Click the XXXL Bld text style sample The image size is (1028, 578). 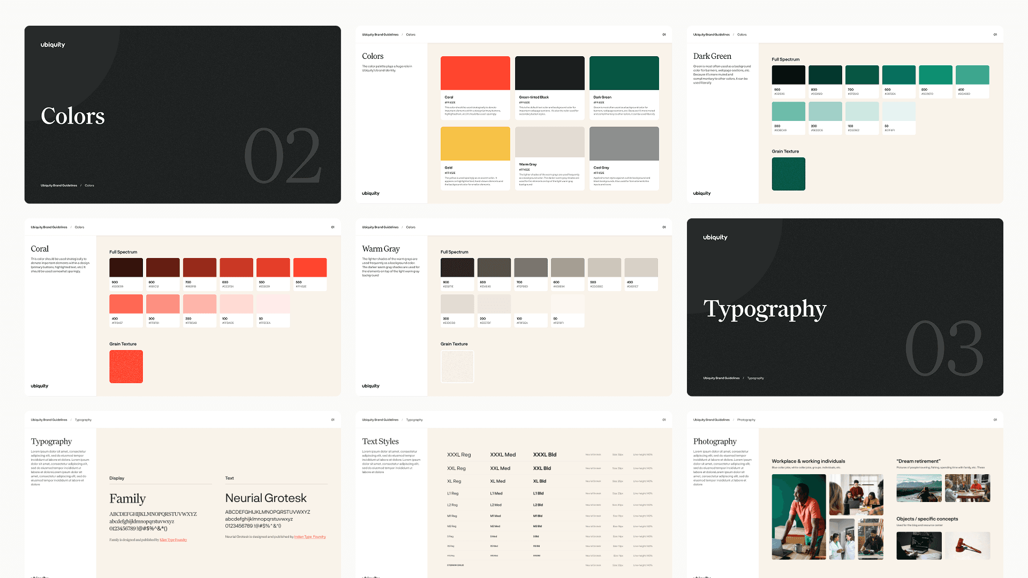[x=545, y=455]
